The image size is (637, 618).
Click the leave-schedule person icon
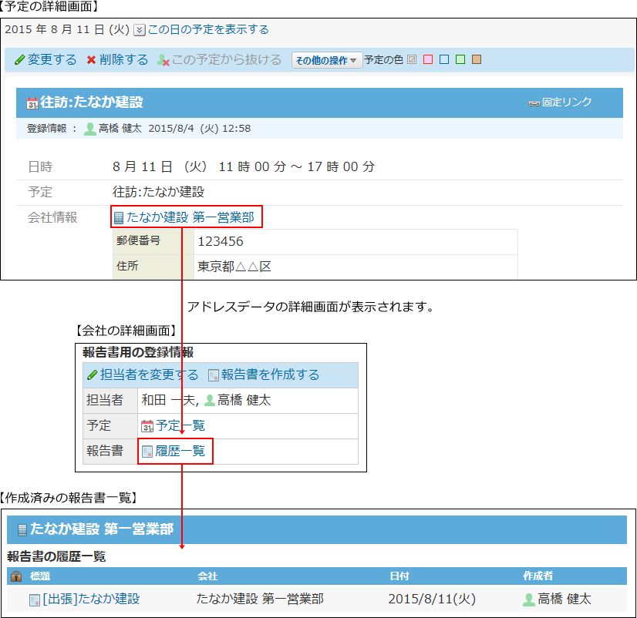(x=163, y=60)
